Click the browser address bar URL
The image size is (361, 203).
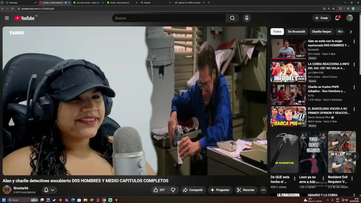coord(38,9)
